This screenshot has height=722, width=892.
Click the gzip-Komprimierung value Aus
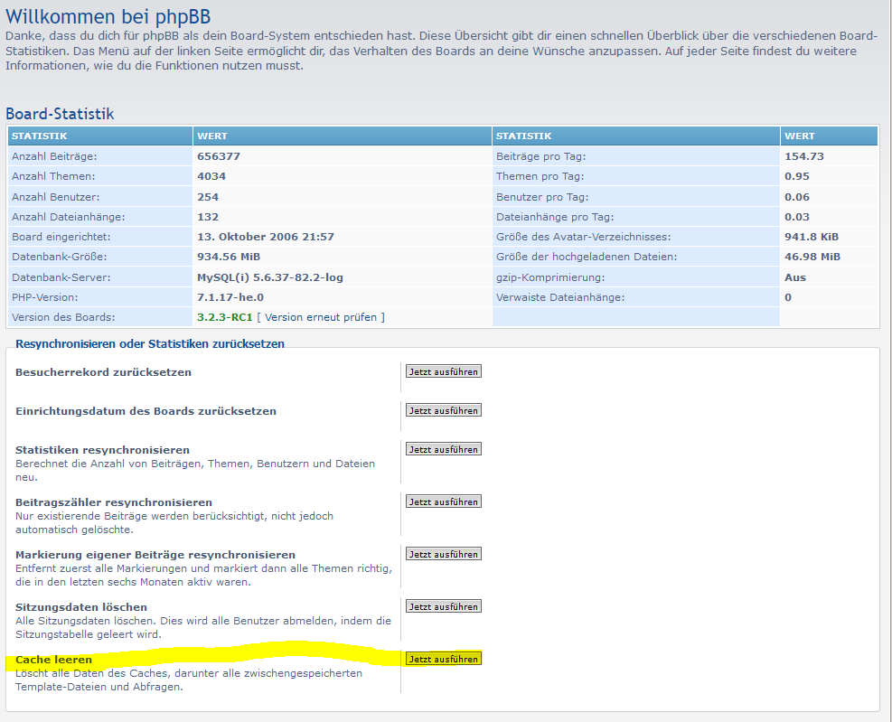tap(795, 277)
